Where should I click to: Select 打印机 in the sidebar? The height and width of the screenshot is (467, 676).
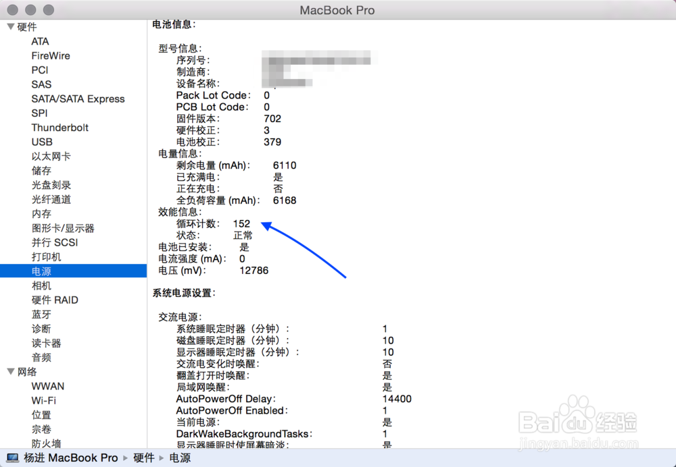coord(46,257)
